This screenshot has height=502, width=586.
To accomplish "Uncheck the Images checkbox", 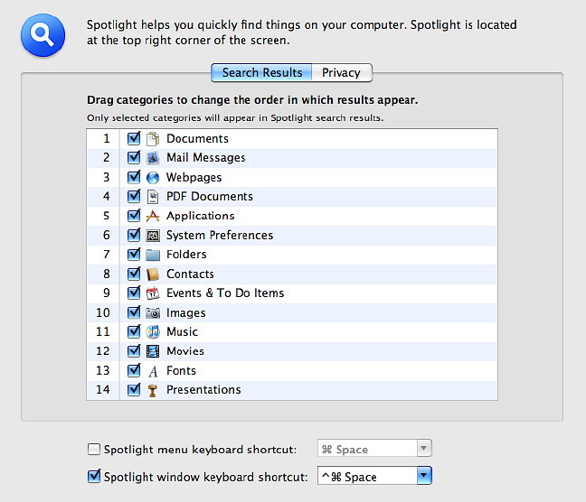I will pyautogui.click(x=134, y=312).
